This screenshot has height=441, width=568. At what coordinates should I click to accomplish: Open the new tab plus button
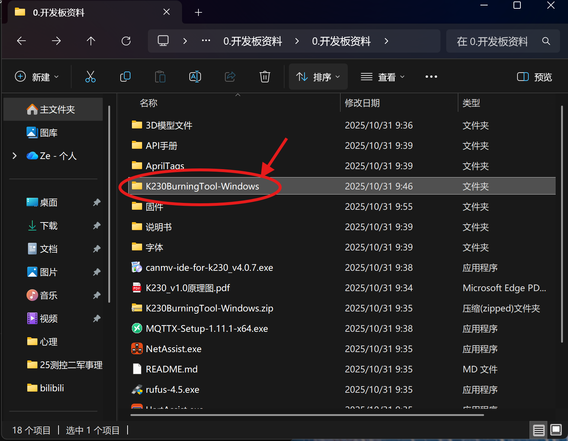(x=198, y=13)
